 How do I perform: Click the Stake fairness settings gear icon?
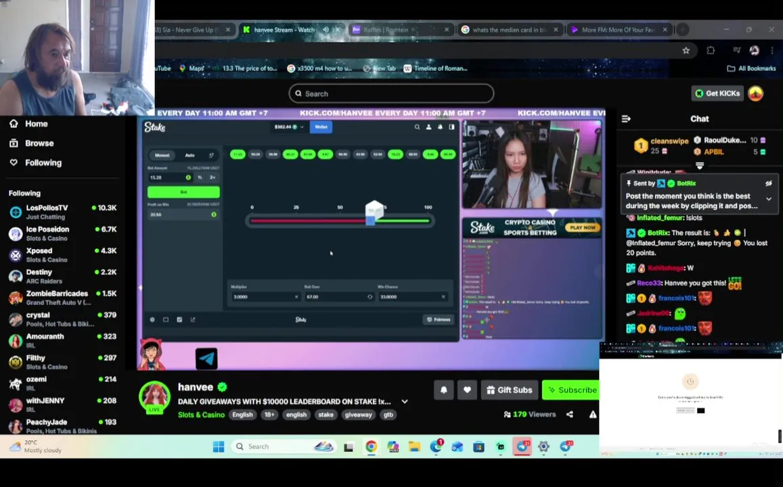click(152, 320)
